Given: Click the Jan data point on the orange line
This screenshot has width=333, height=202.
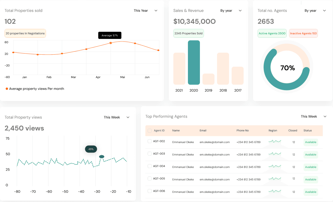Looking at the screenshot, I should point(13,52).
